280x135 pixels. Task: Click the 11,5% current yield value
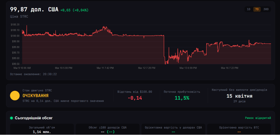pos(182,98)
